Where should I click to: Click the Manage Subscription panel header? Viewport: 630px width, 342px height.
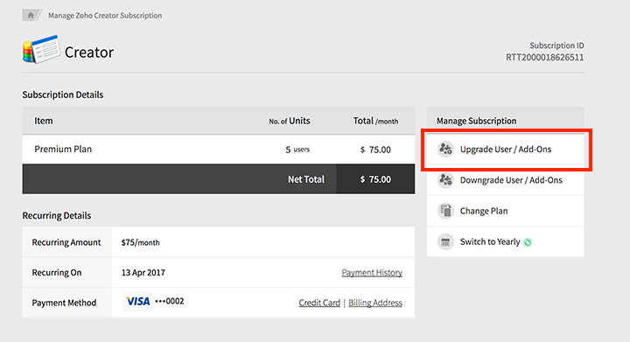click(506, 121)
